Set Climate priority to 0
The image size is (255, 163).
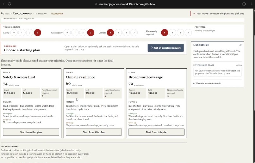(x=110, y=33)
